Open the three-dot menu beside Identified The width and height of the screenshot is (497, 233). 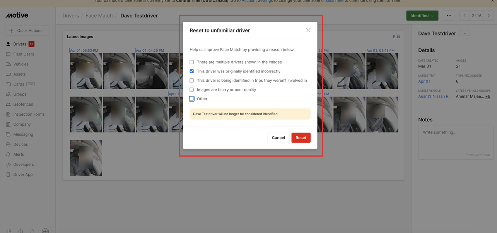pos(449,16)
